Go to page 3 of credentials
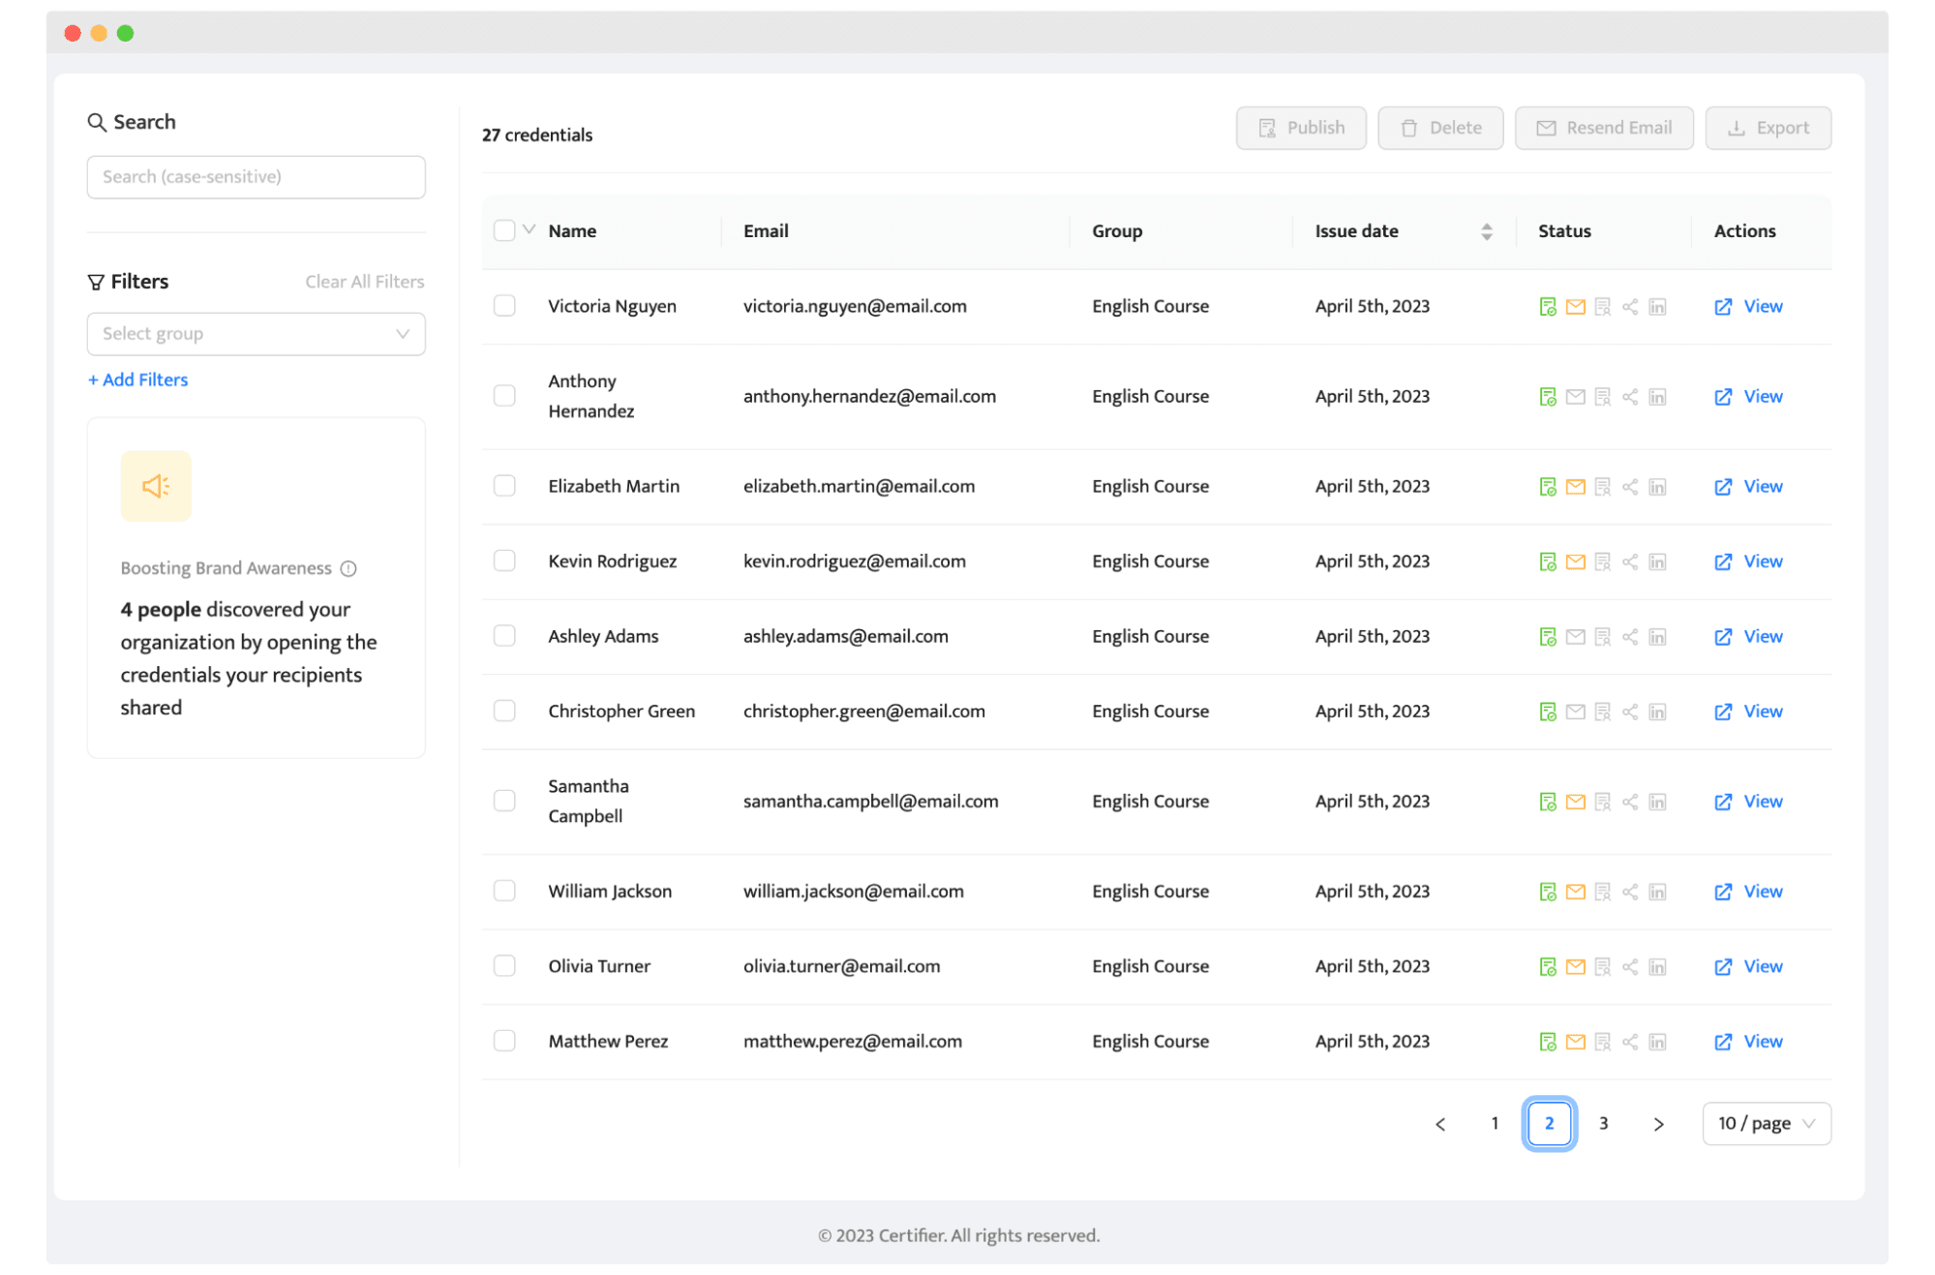The image size is (1935, 1275). [x=1603, y=1123]
